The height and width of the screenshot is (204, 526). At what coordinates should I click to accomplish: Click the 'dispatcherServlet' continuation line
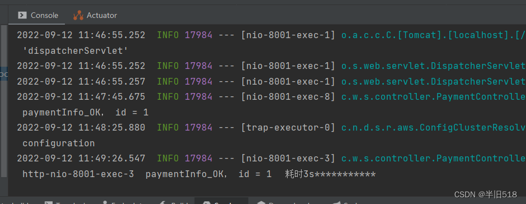click(76, 51)
